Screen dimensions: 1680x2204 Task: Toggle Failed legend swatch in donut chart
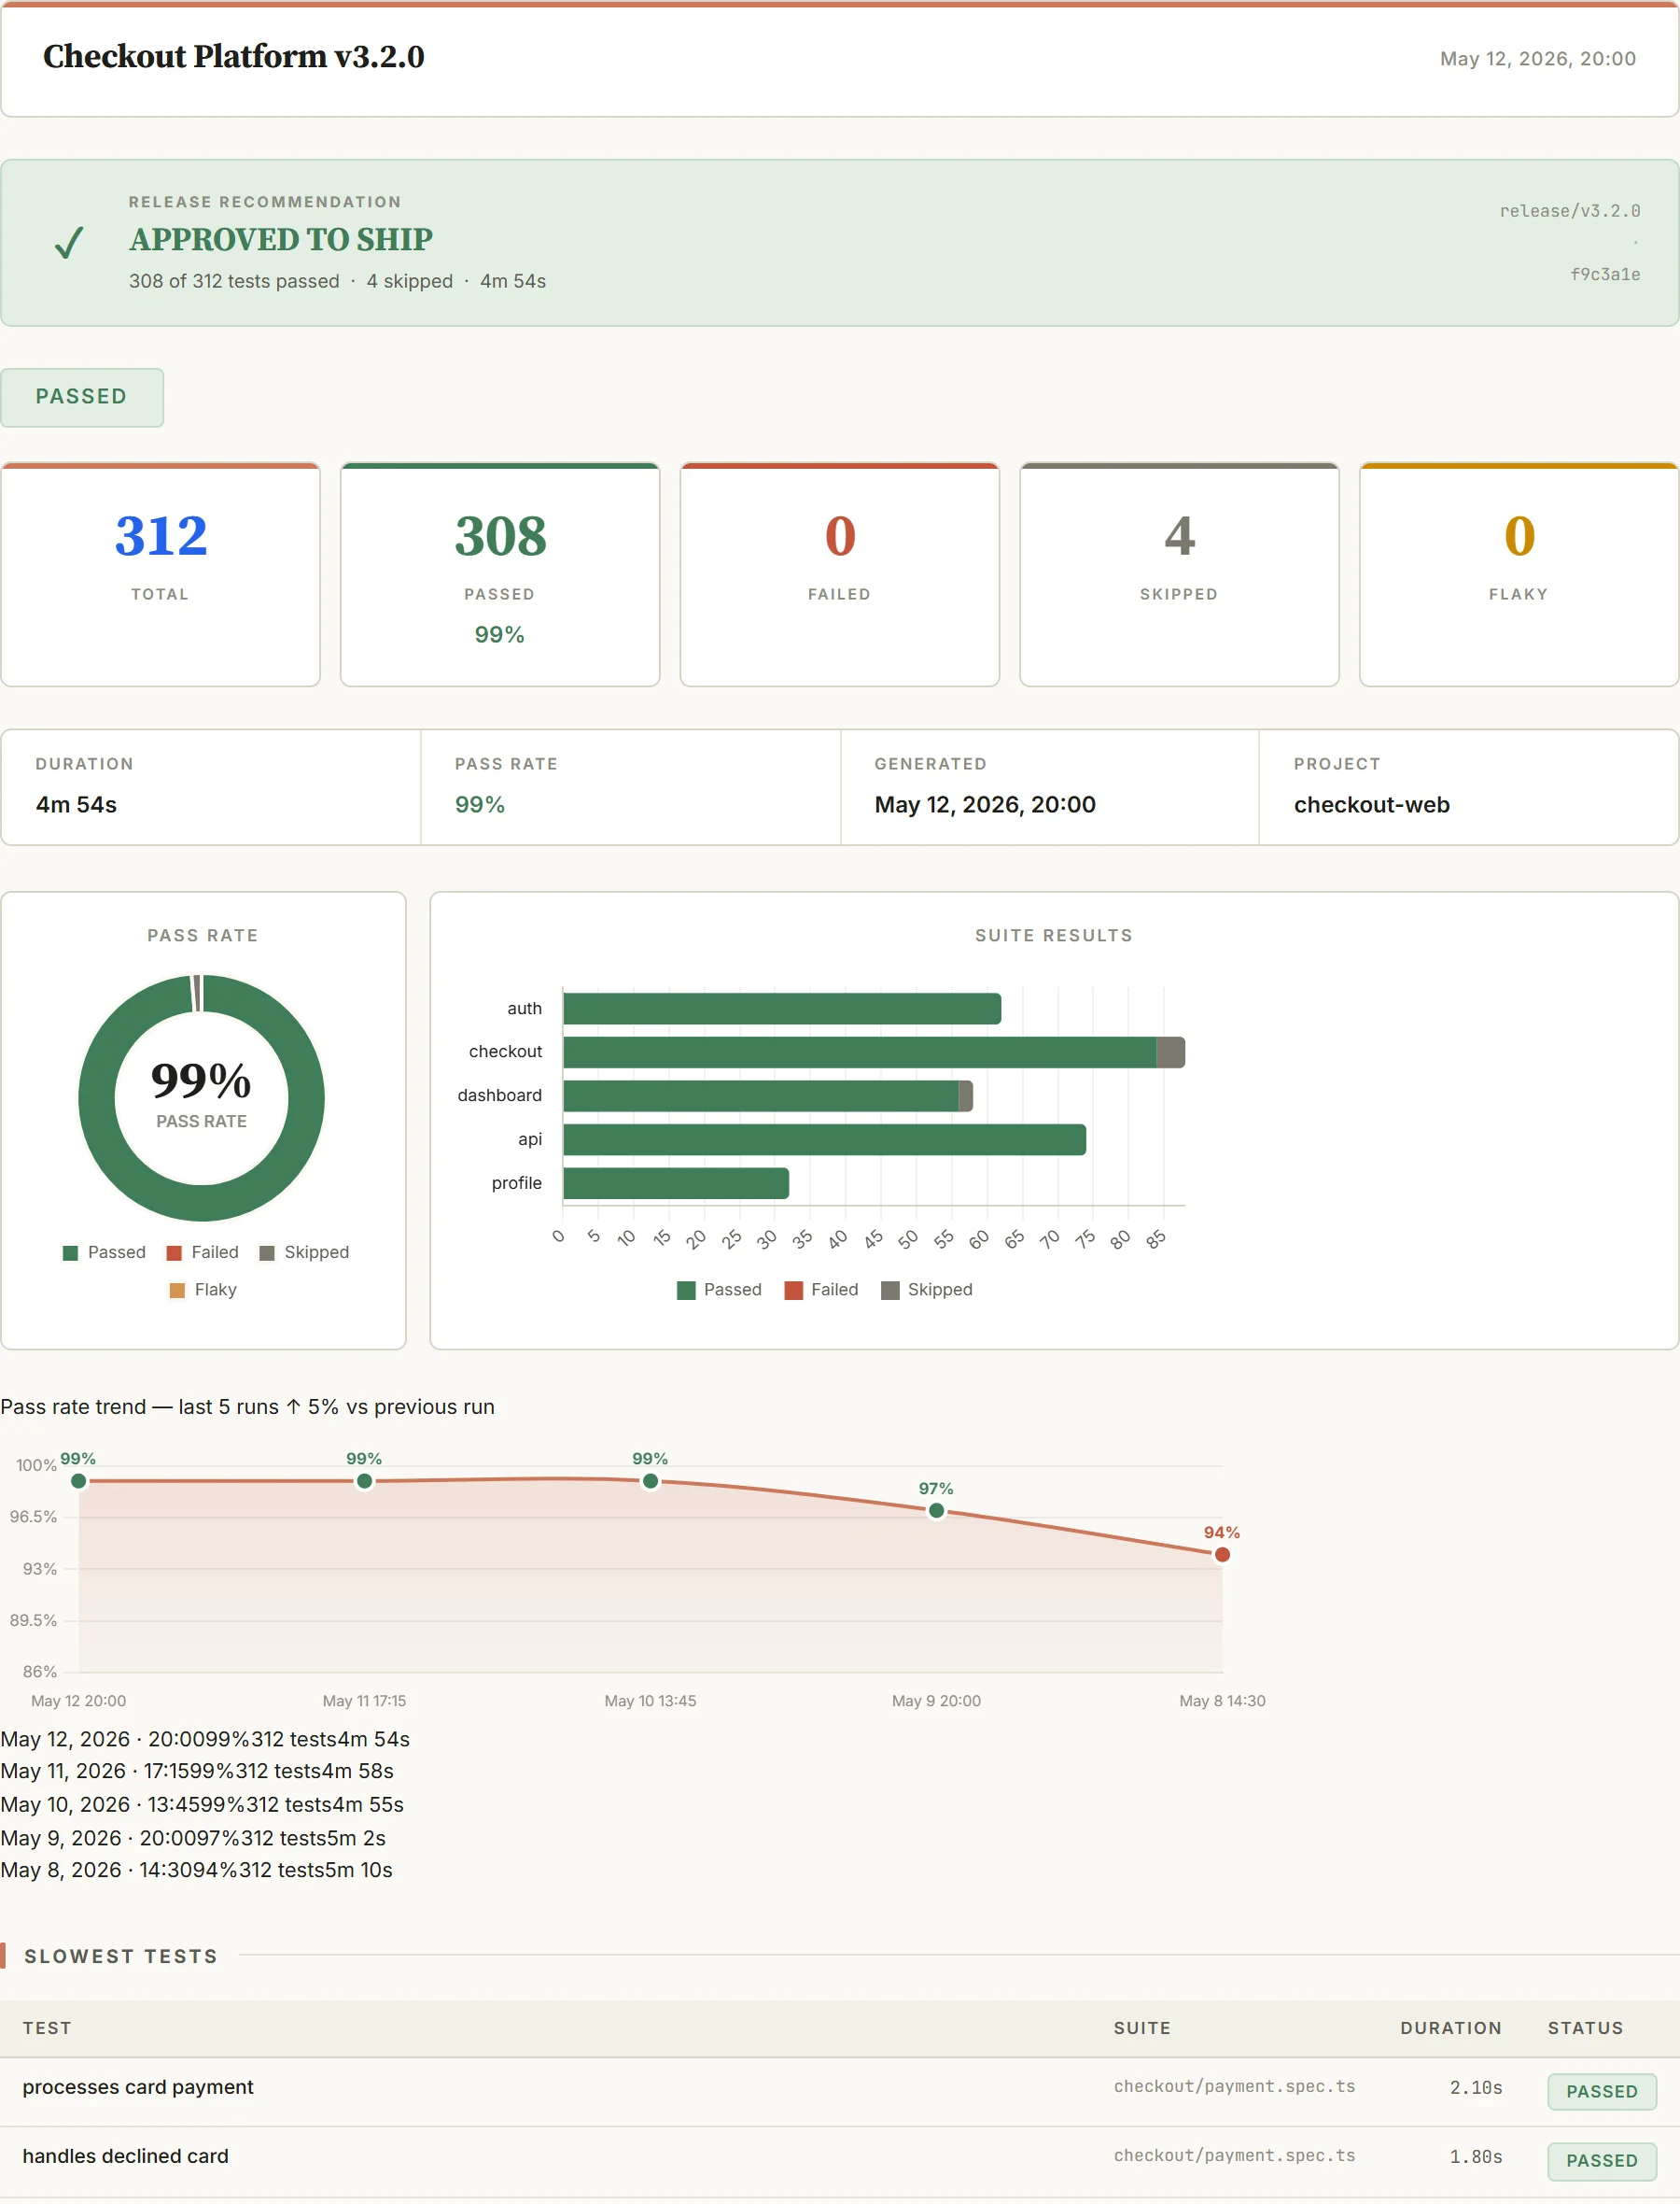tap(174, 1252)
